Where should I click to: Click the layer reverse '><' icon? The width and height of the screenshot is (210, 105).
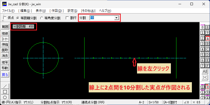tap(205, 77)
